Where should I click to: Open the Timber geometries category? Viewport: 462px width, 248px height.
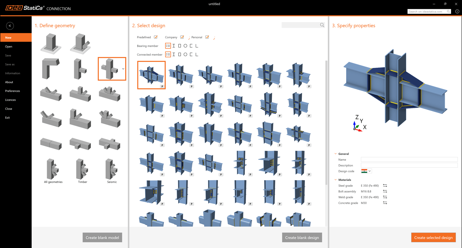[82, 171]
